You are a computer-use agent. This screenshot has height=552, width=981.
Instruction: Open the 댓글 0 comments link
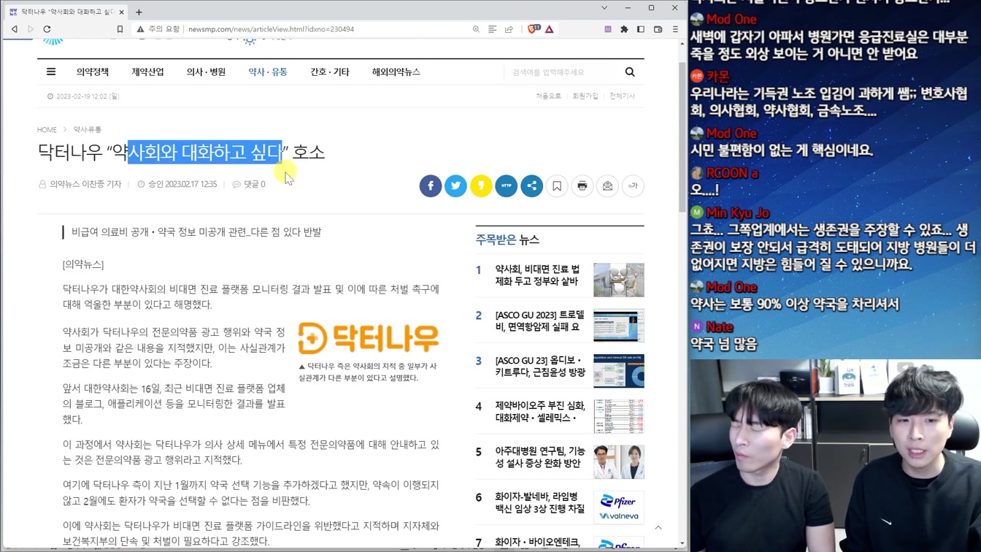click(249, 185)
